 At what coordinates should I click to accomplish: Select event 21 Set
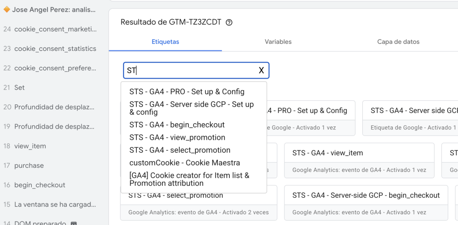pos(14,88)
